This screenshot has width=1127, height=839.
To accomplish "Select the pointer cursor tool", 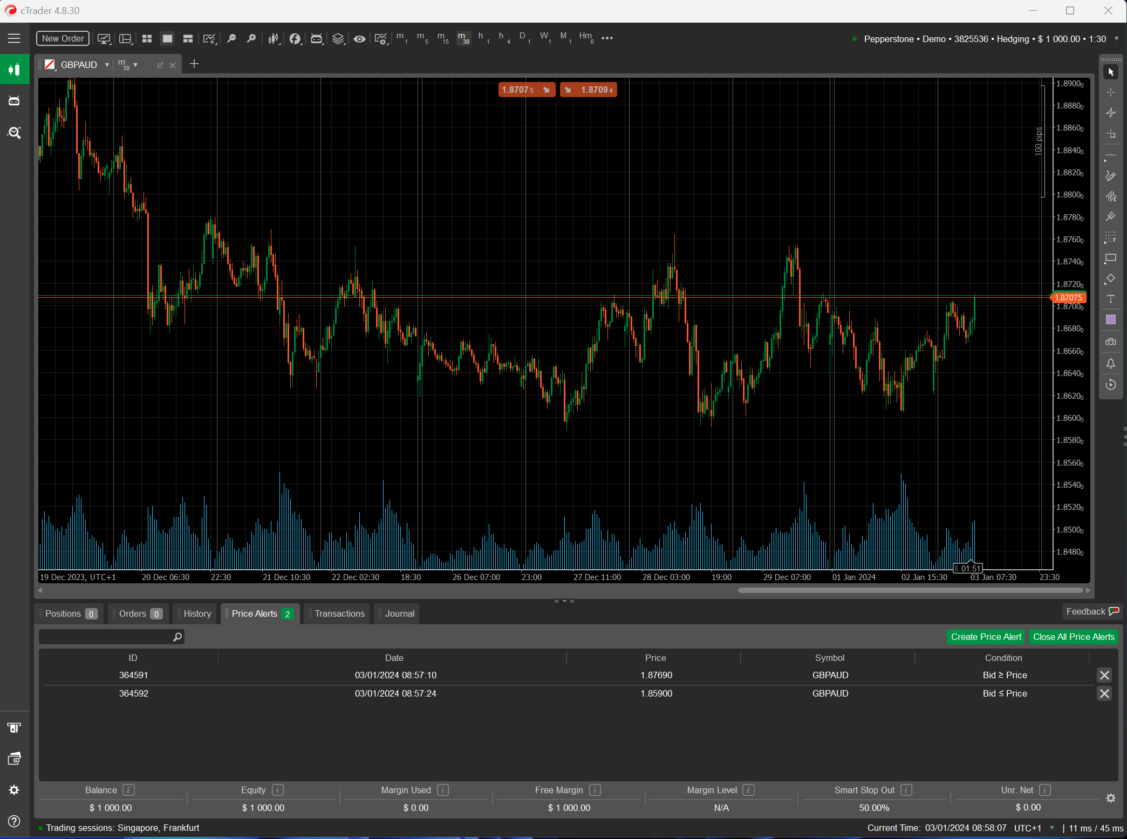I will pos(1111,72).
